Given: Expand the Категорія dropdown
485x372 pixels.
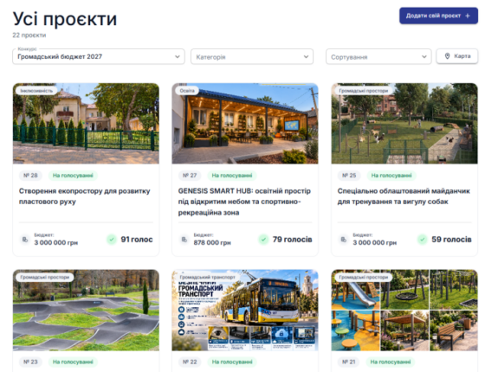Looking at the screenshot, I should (x=252, y=57).
